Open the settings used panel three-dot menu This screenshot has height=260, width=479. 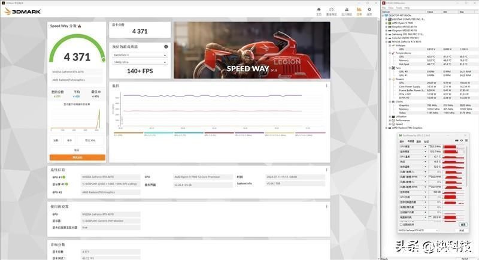pyautogui.click(x=326, y=207)
